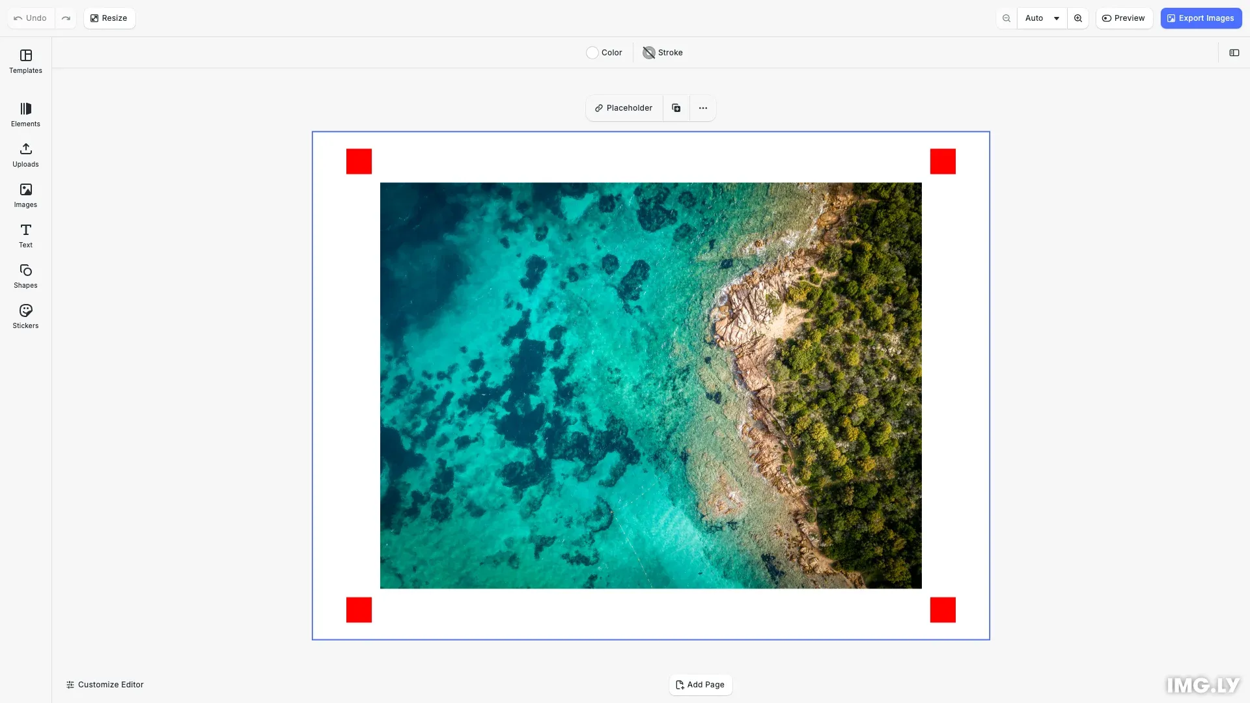Select the Text tool
The width and height of the screenshot is (1250, 703).
pyautogui.click(x=25, y=236)
